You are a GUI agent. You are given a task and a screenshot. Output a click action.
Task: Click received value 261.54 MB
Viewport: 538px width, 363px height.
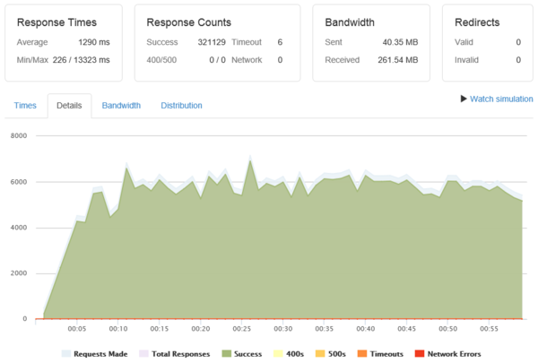coord(398,60)
